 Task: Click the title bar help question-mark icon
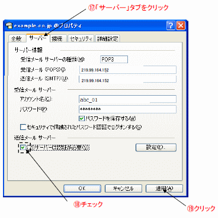(x=171, y=25)
